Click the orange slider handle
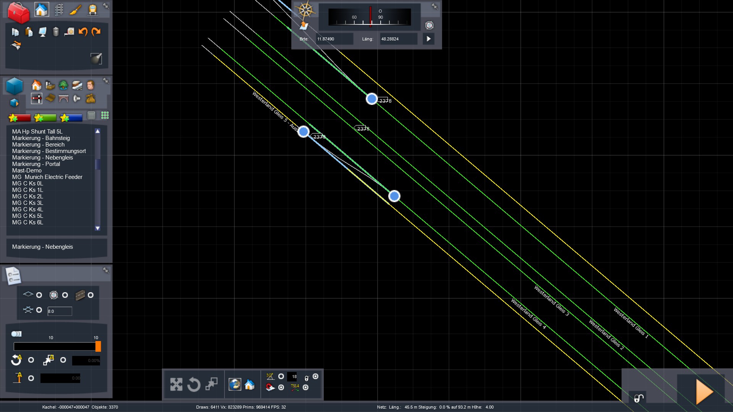Viewport: 733px width, 412px height. (x=98, y=346)
